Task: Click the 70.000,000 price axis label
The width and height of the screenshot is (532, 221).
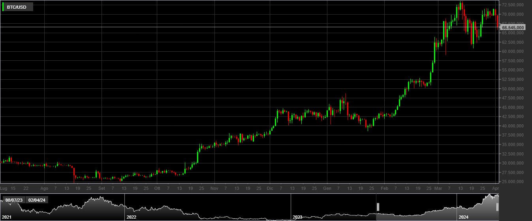Action: tap(513, 14)
